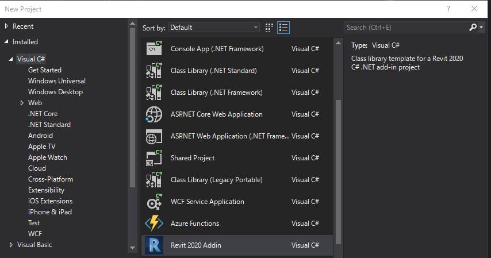Click the search magnifier icon
This screenshot has width=491, height=258.
473,28
